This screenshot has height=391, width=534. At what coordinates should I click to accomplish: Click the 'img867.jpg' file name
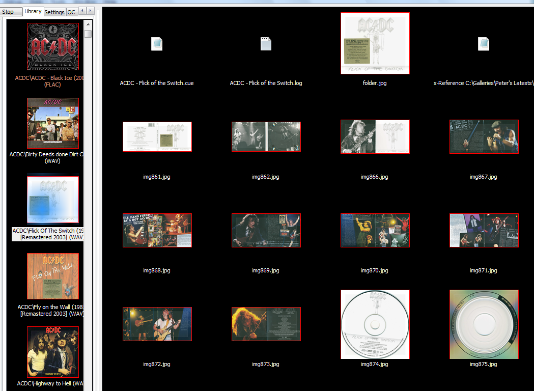484,177
